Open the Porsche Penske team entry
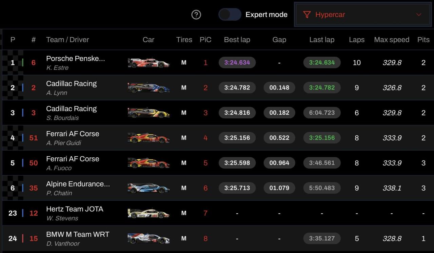 (x=75, y=58)
